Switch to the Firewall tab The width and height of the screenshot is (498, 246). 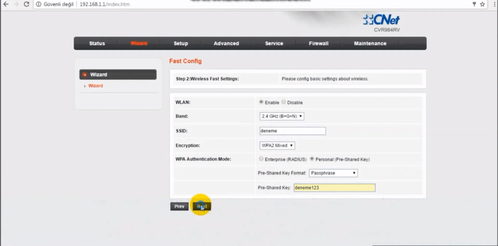[x=319, y=44]
